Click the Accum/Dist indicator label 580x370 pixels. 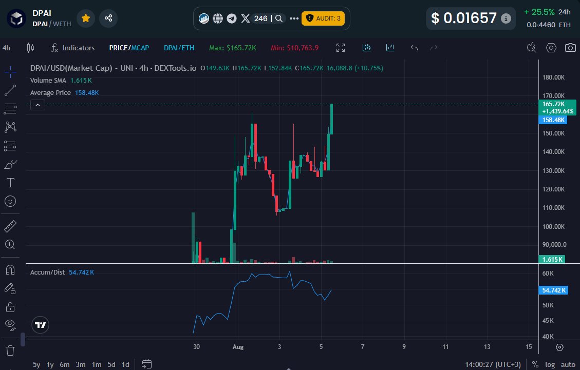(x=47, y=272)
